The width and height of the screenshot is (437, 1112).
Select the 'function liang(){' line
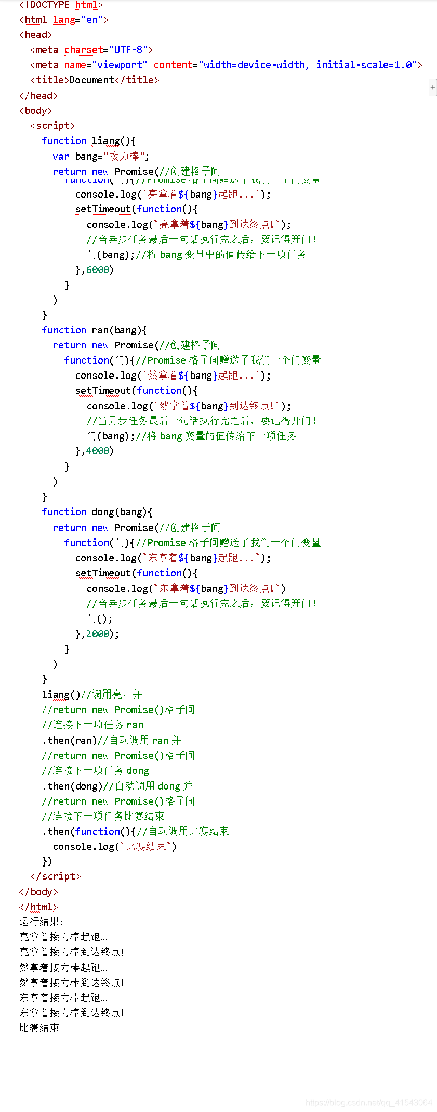click(x=89, y=141)
